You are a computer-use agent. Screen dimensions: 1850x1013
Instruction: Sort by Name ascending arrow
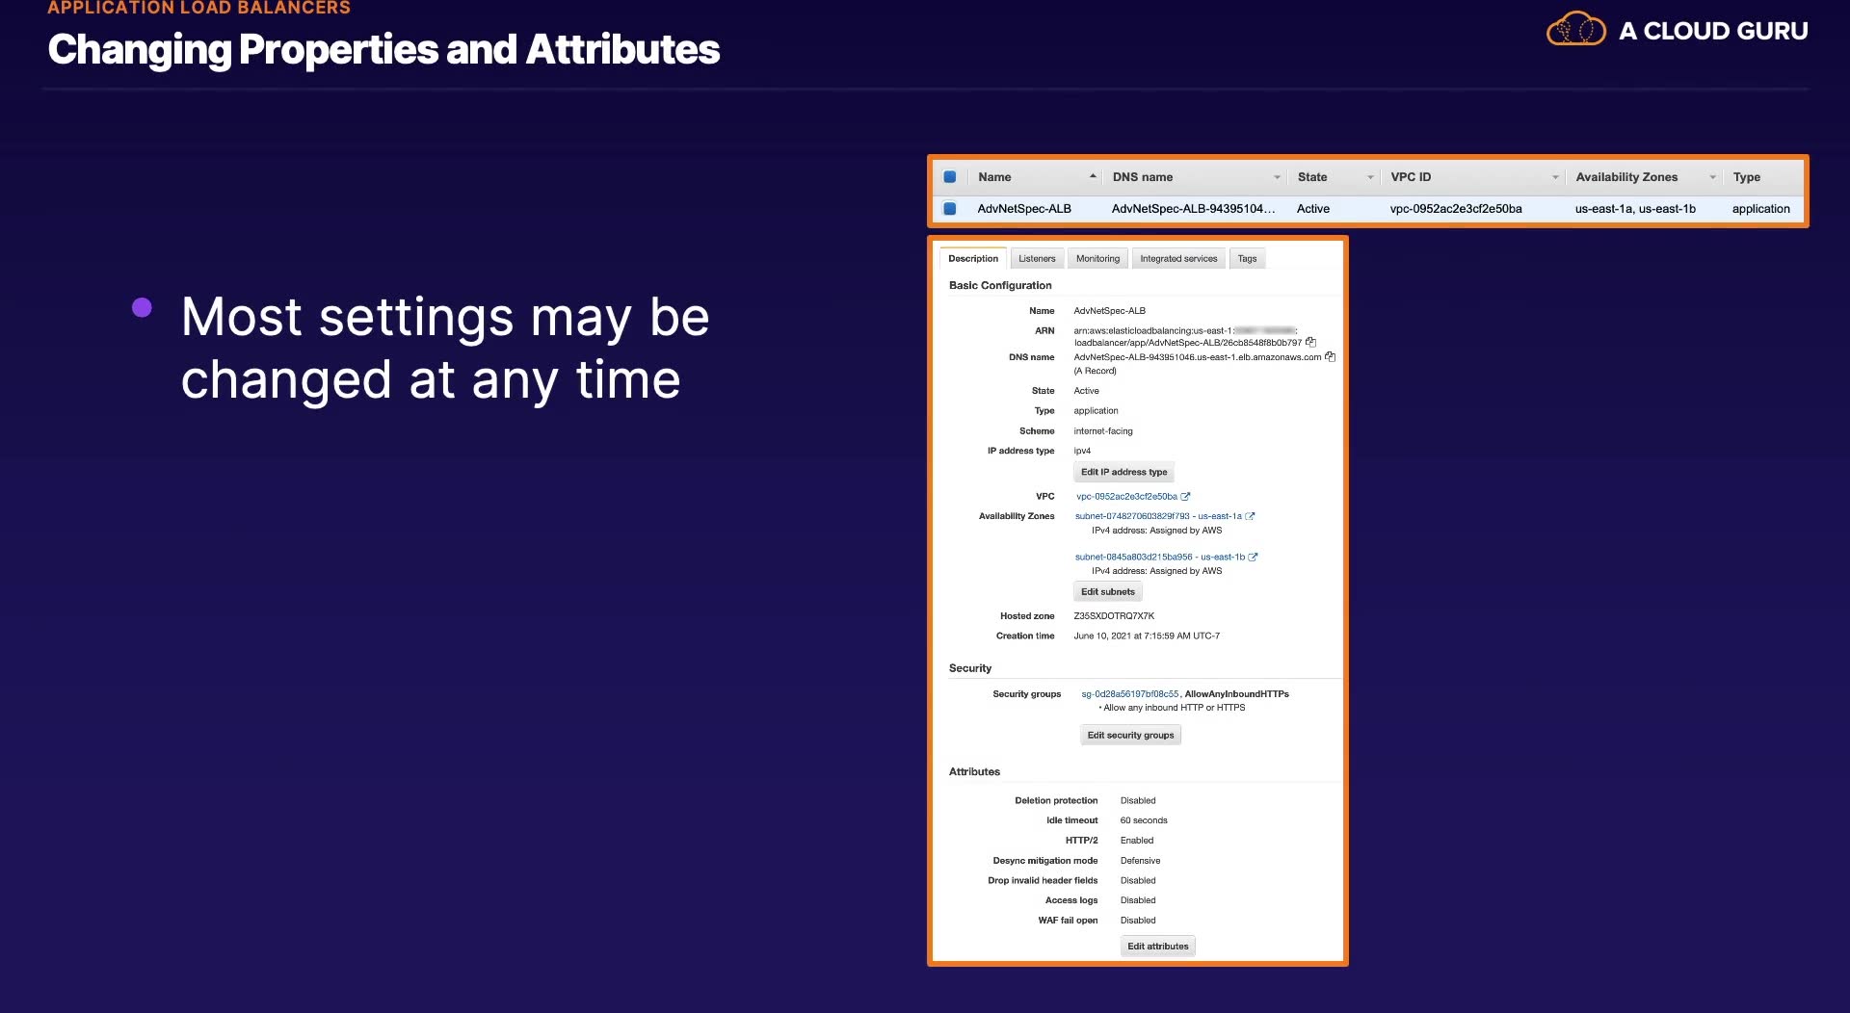point(1093,176)
